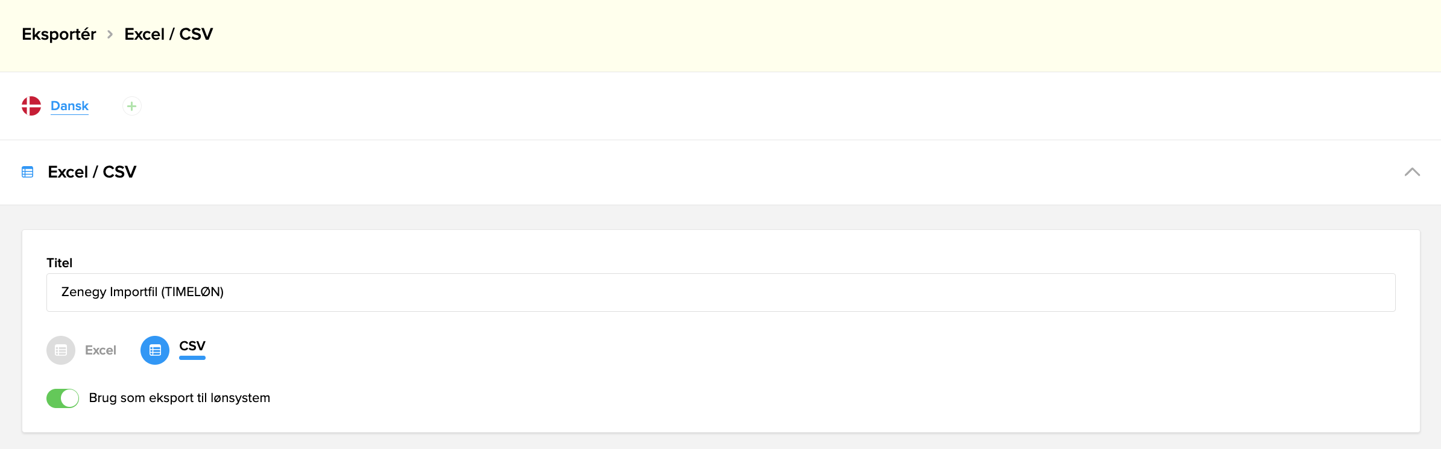Click the green toggle in the settings card
This screenshot has width=1441, height=449.
[x=62, y=398]
